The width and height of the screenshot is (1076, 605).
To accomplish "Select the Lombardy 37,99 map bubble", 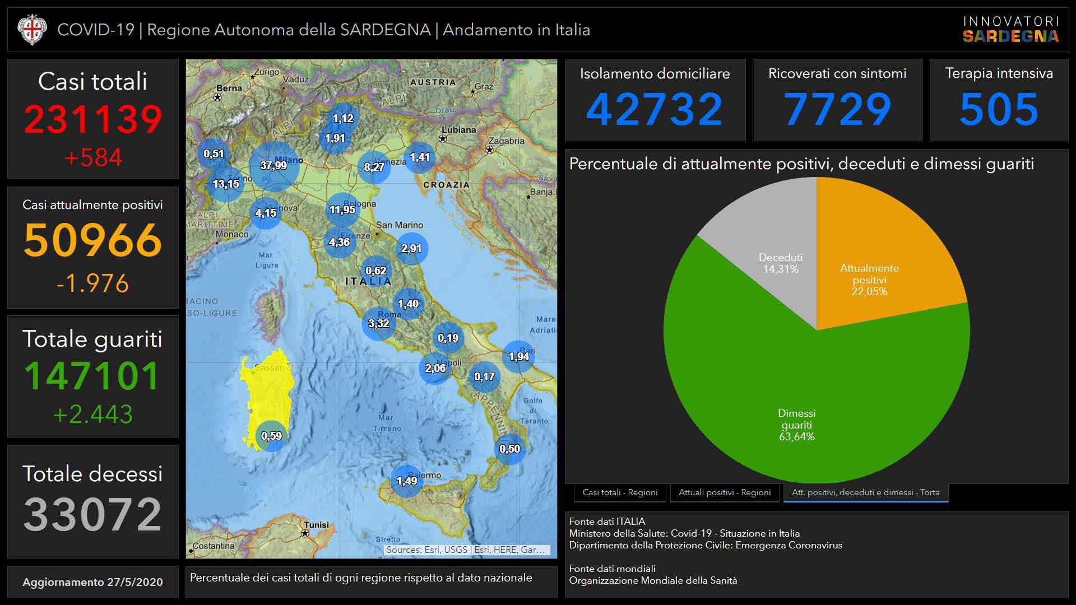I will coord(274,166).
